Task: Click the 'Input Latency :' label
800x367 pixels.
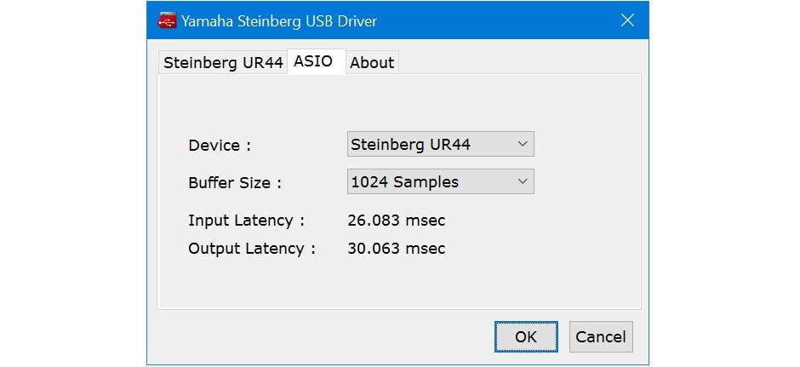Action: pos(247,221)
